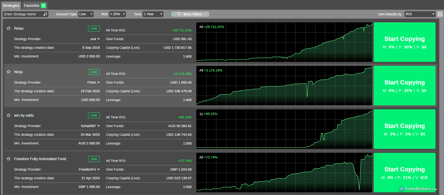Open the Time period dropdown

coord(153,14)
